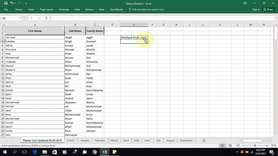Click the Insert Function fx icon
Image resolution: width=278 pixels, height=156 pixels.
tap(46, 18)
